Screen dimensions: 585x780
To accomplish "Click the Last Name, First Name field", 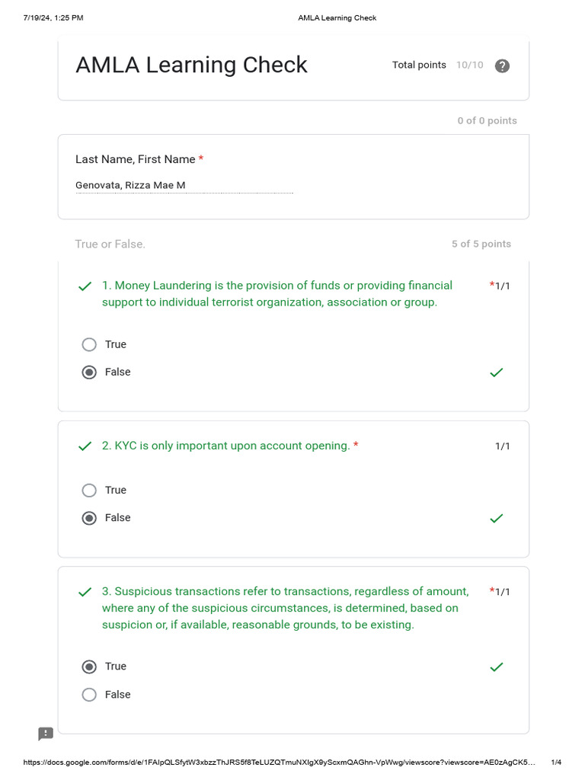I will tap(184, 186).
